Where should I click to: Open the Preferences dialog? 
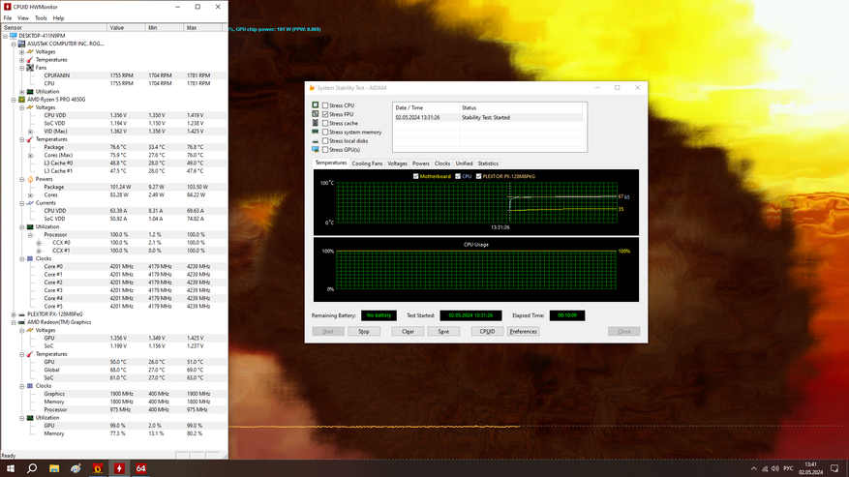(523, 331)
